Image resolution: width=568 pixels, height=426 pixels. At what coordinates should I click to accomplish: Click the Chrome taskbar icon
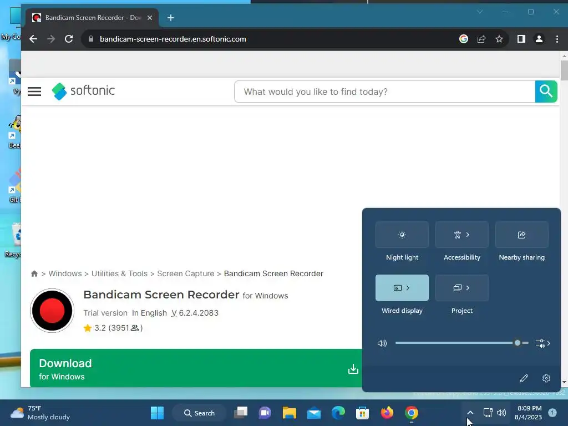[x=412, y=413]
